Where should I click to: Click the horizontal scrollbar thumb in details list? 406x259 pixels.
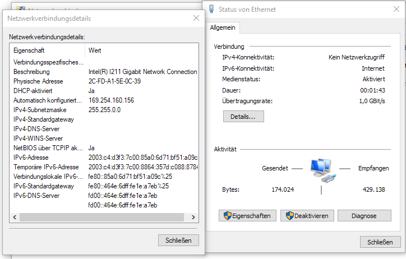[101, 217]
